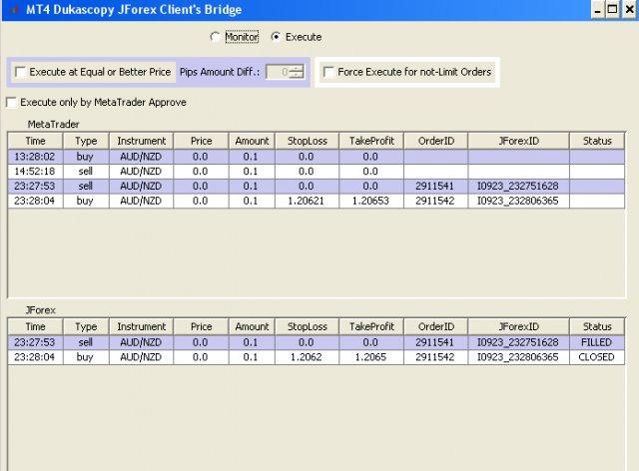
Task: Click JForex table Status column header
Action: 597,326
